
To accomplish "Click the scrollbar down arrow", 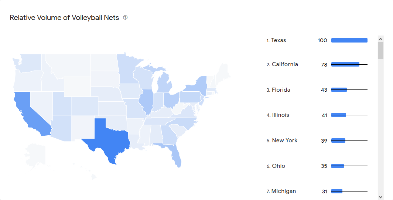I will [x=380, y=197].
